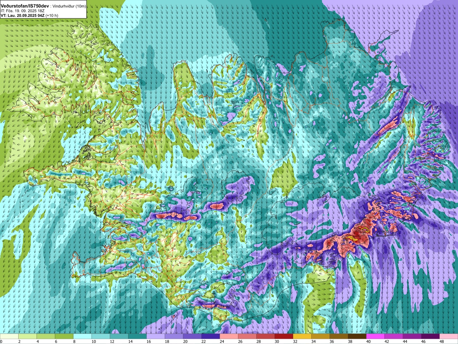
Task: Click the bright magenta 40–42 legend swatch
Action: (x=375, y=336)
